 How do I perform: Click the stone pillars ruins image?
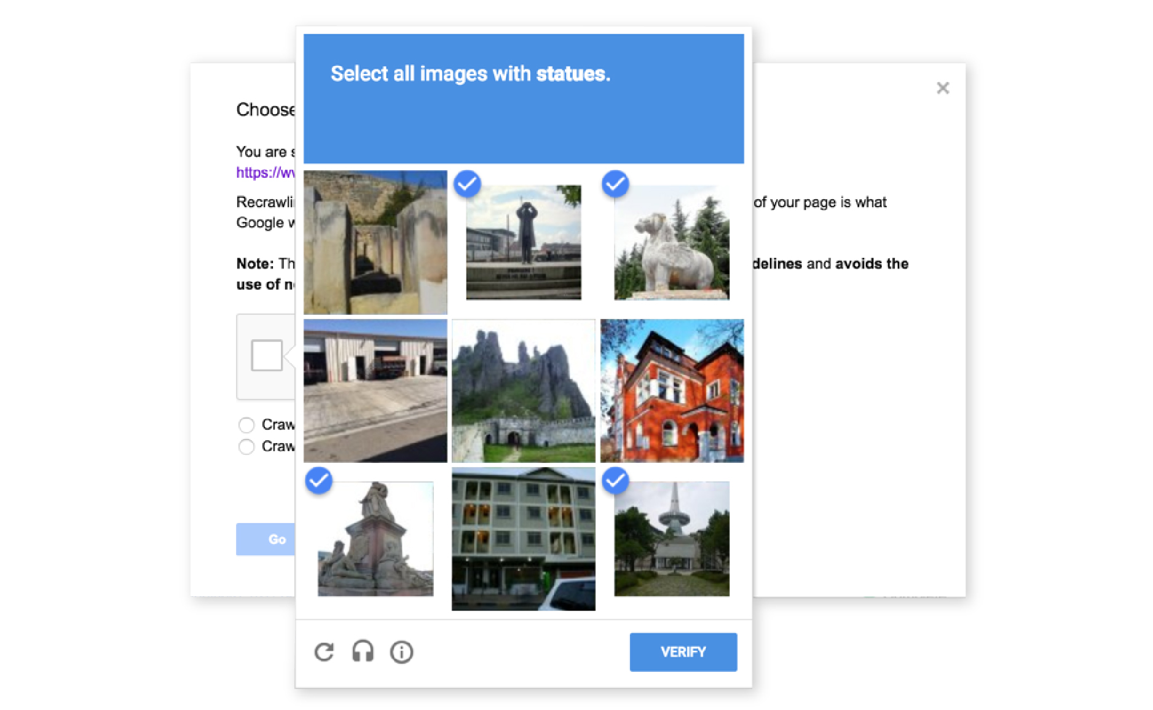tap(375, 243)
